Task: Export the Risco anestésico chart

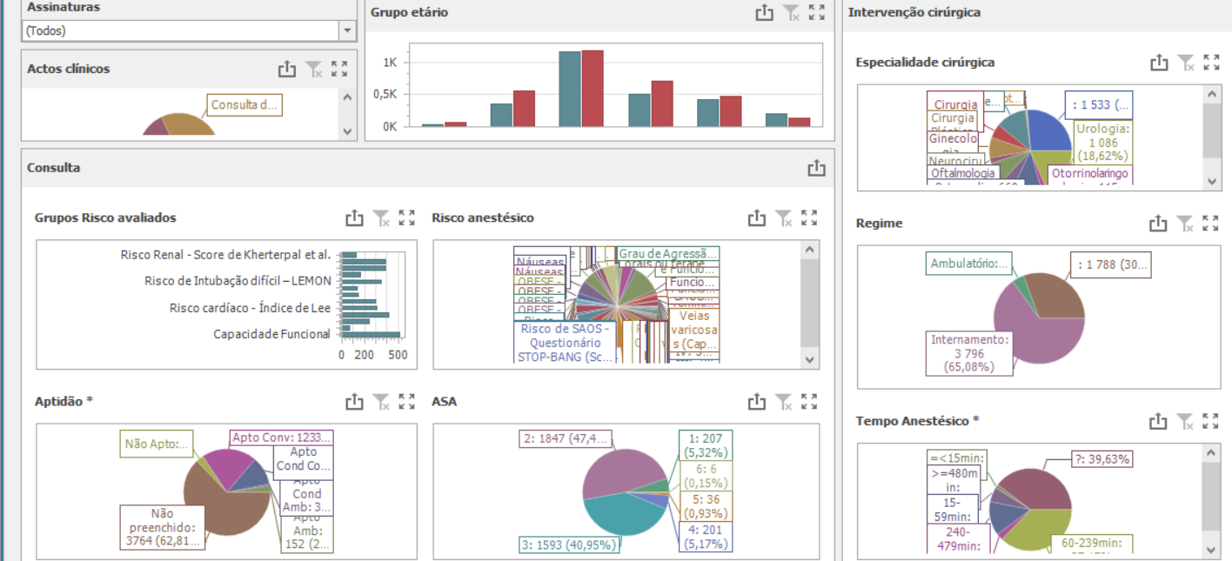Action: [x=757, y=218]
